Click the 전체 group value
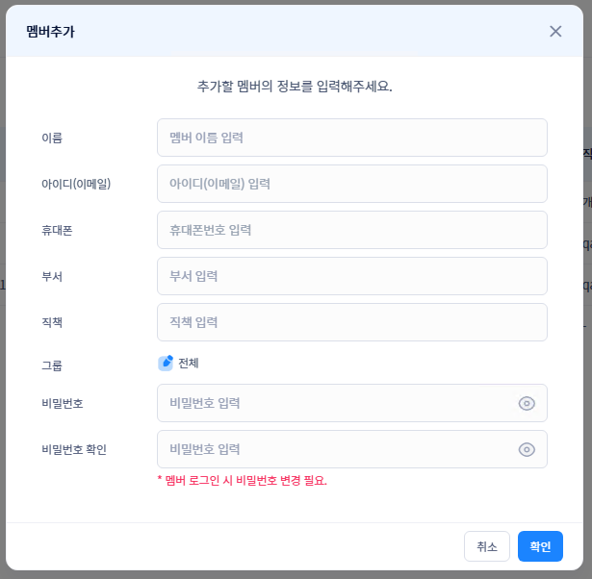 (189, 363)
